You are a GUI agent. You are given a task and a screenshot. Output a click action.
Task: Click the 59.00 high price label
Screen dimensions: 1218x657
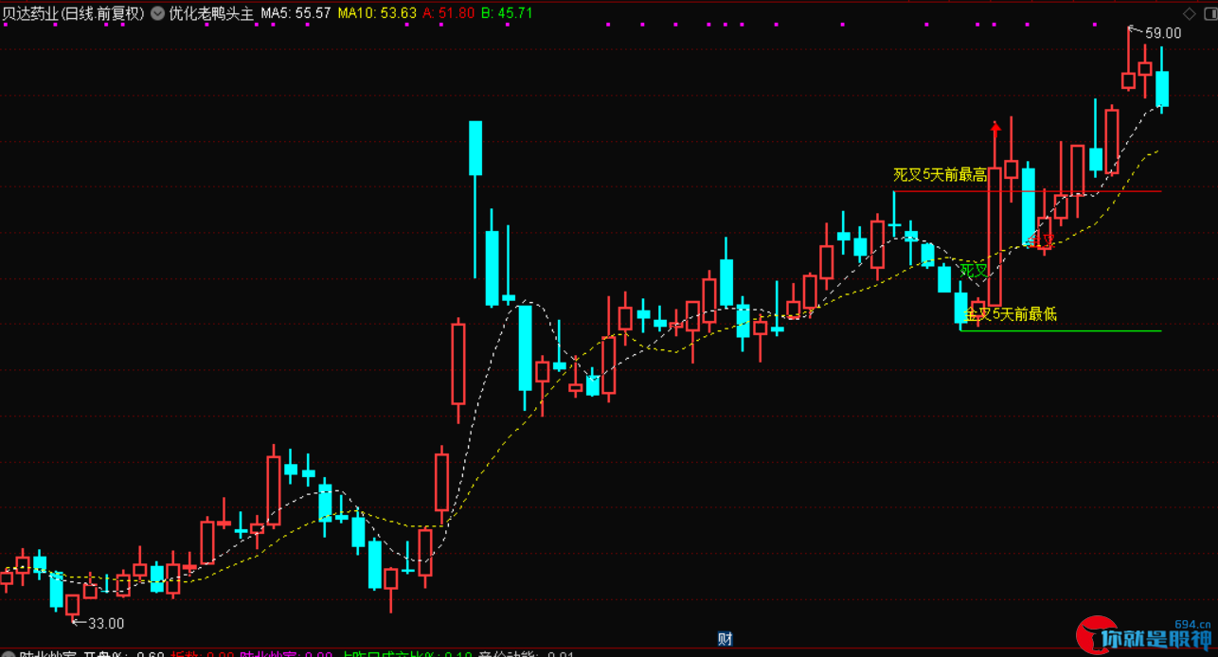tap(1163, 33)
